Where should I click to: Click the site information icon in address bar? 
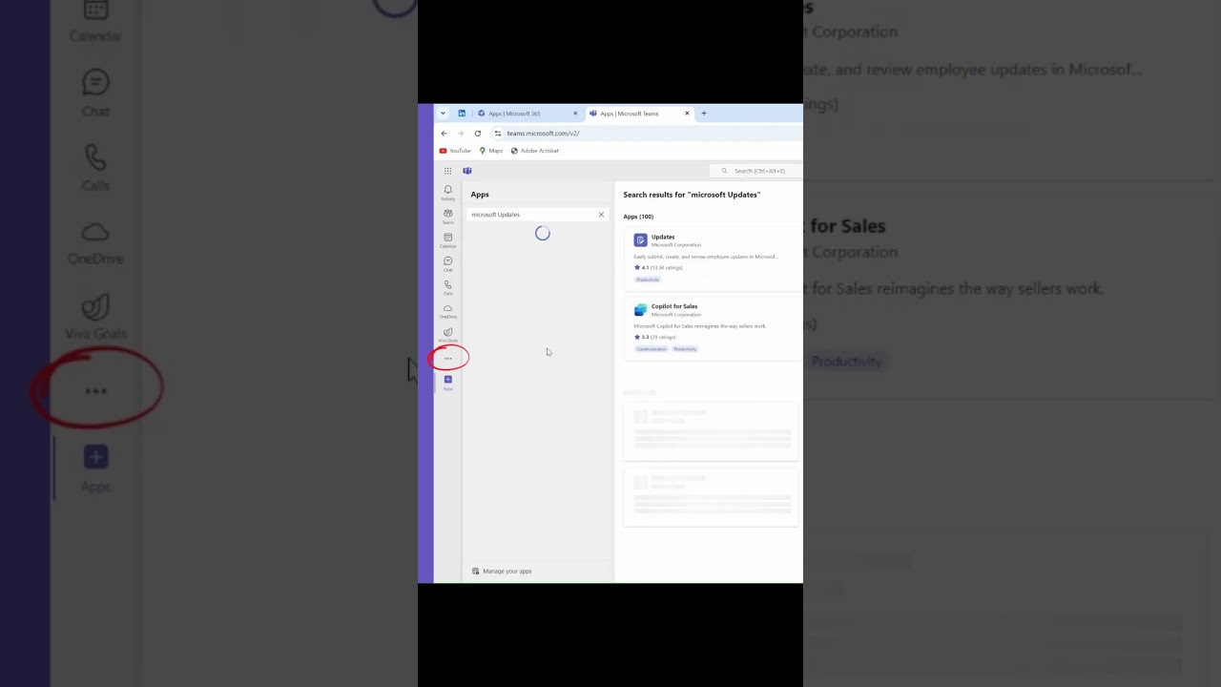pyautogui.click(x=498, y=134)
